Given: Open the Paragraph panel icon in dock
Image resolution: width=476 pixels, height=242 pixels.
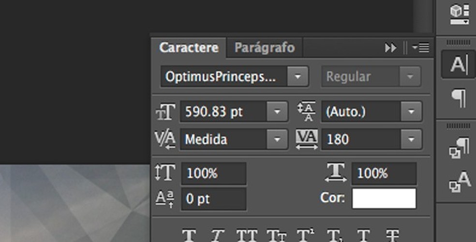Looking at the screenshot, I should pyautogui.click(x=458, y=98).
